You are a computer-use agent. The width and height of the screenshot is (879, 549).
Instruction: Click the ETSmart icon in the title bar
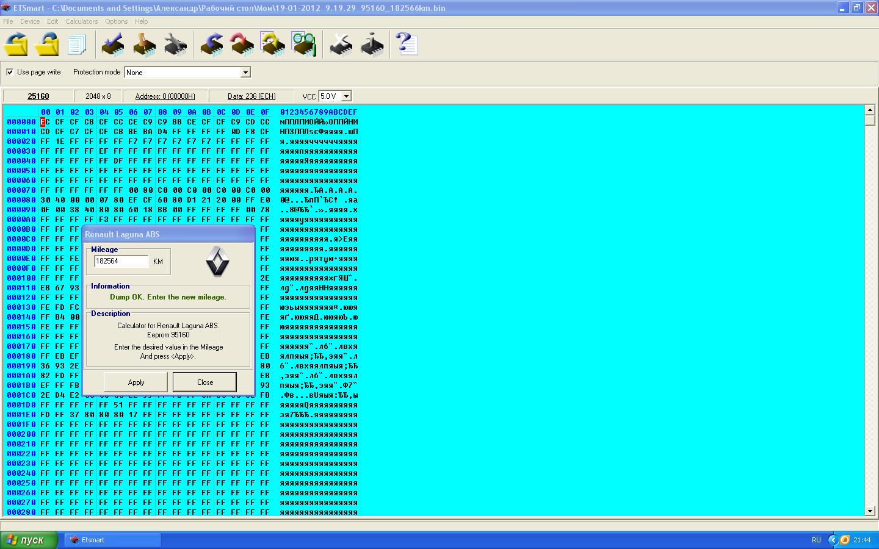pos(6,8)
